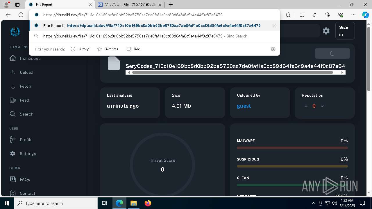Image resolution: width=372 pixels, height=209 pixels.
Task: Click the Neiki site logo
Action: pyautogui.click(x=15, y=31)
